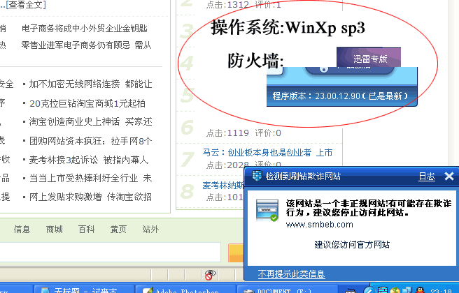459x293 pixels.
Task: Open 团购网站资本疯狂：拉手网8个 article
Action: pyautogui.click(x=91, y=141)
